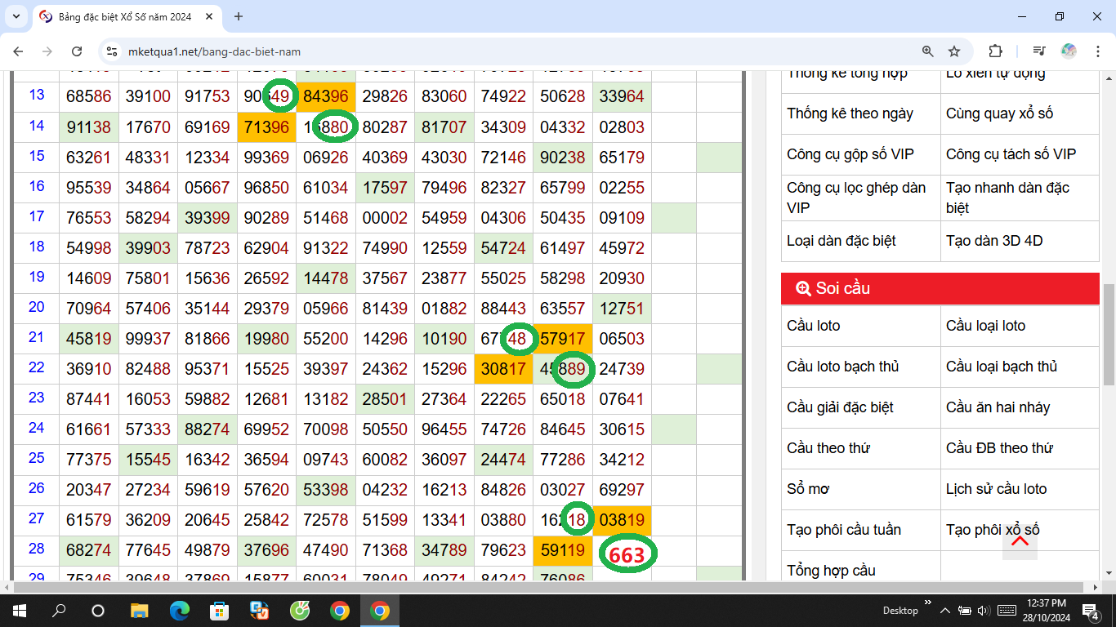This screenshot has height=627, width=1116.
Task: Show hidden system tray icons
Action: coord(945,611)
